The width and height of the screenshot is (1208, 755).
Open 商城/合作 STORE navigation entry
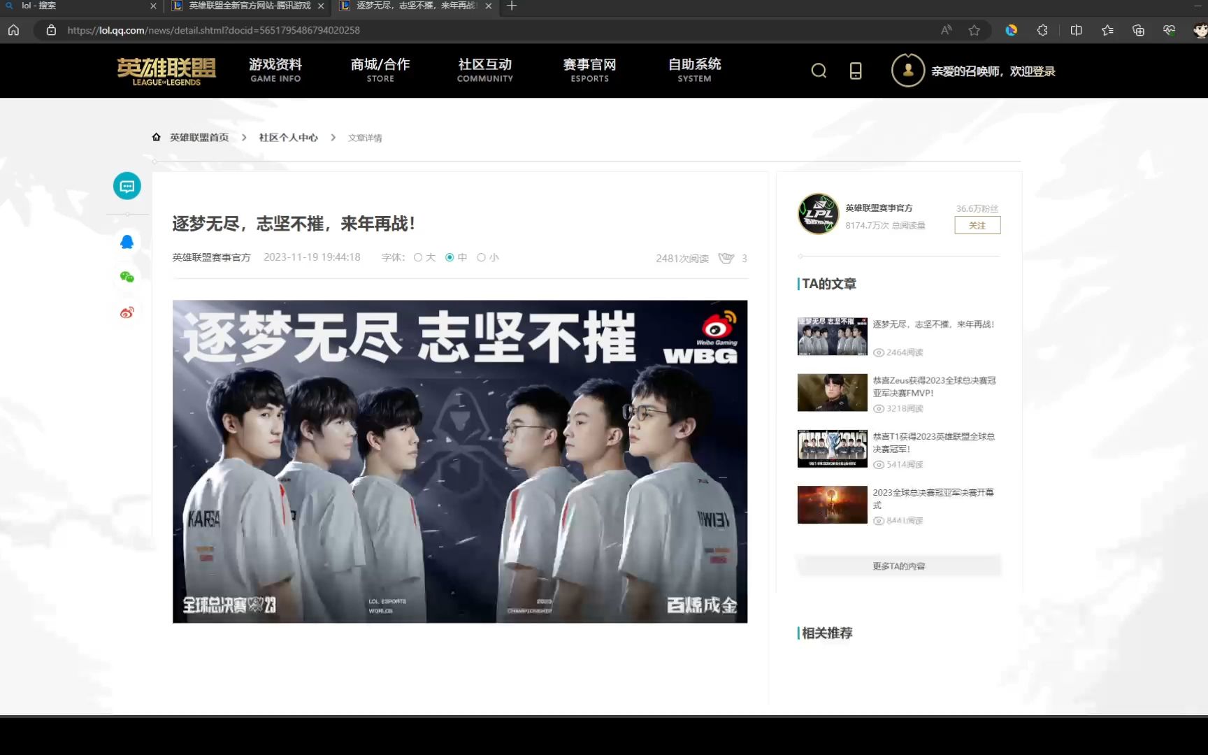(x=380, y=70)
